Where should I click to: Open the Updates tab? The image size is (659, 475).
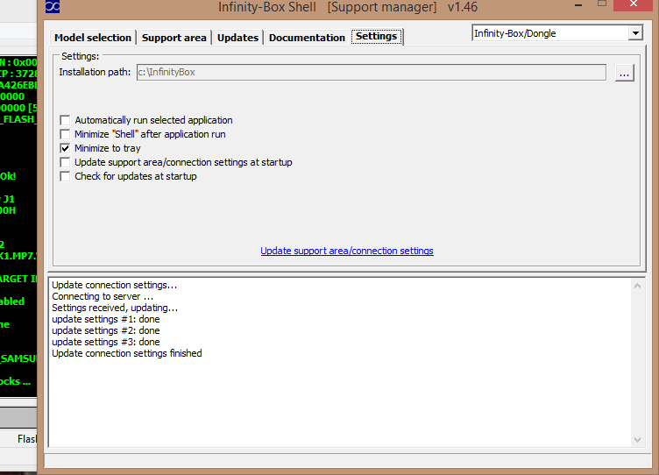237,38
